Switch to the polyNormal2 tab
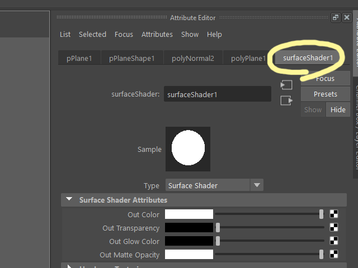358x268 pixels. 193,58
